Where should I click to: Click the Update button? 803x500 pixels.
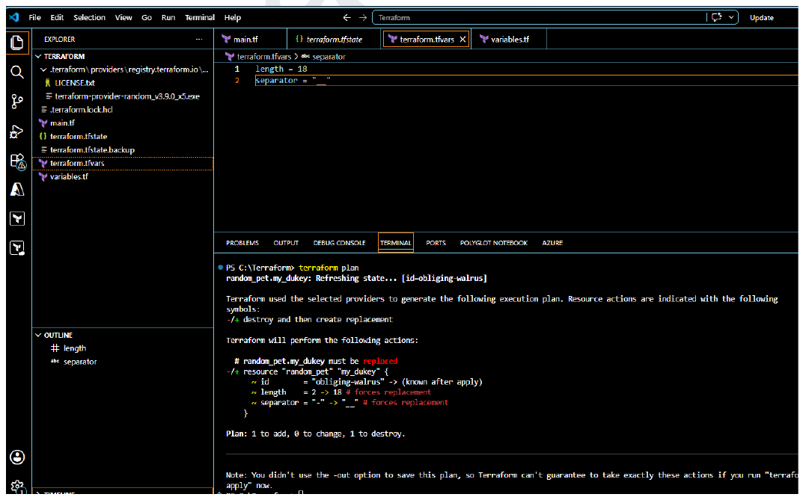(x=762, y=17)
